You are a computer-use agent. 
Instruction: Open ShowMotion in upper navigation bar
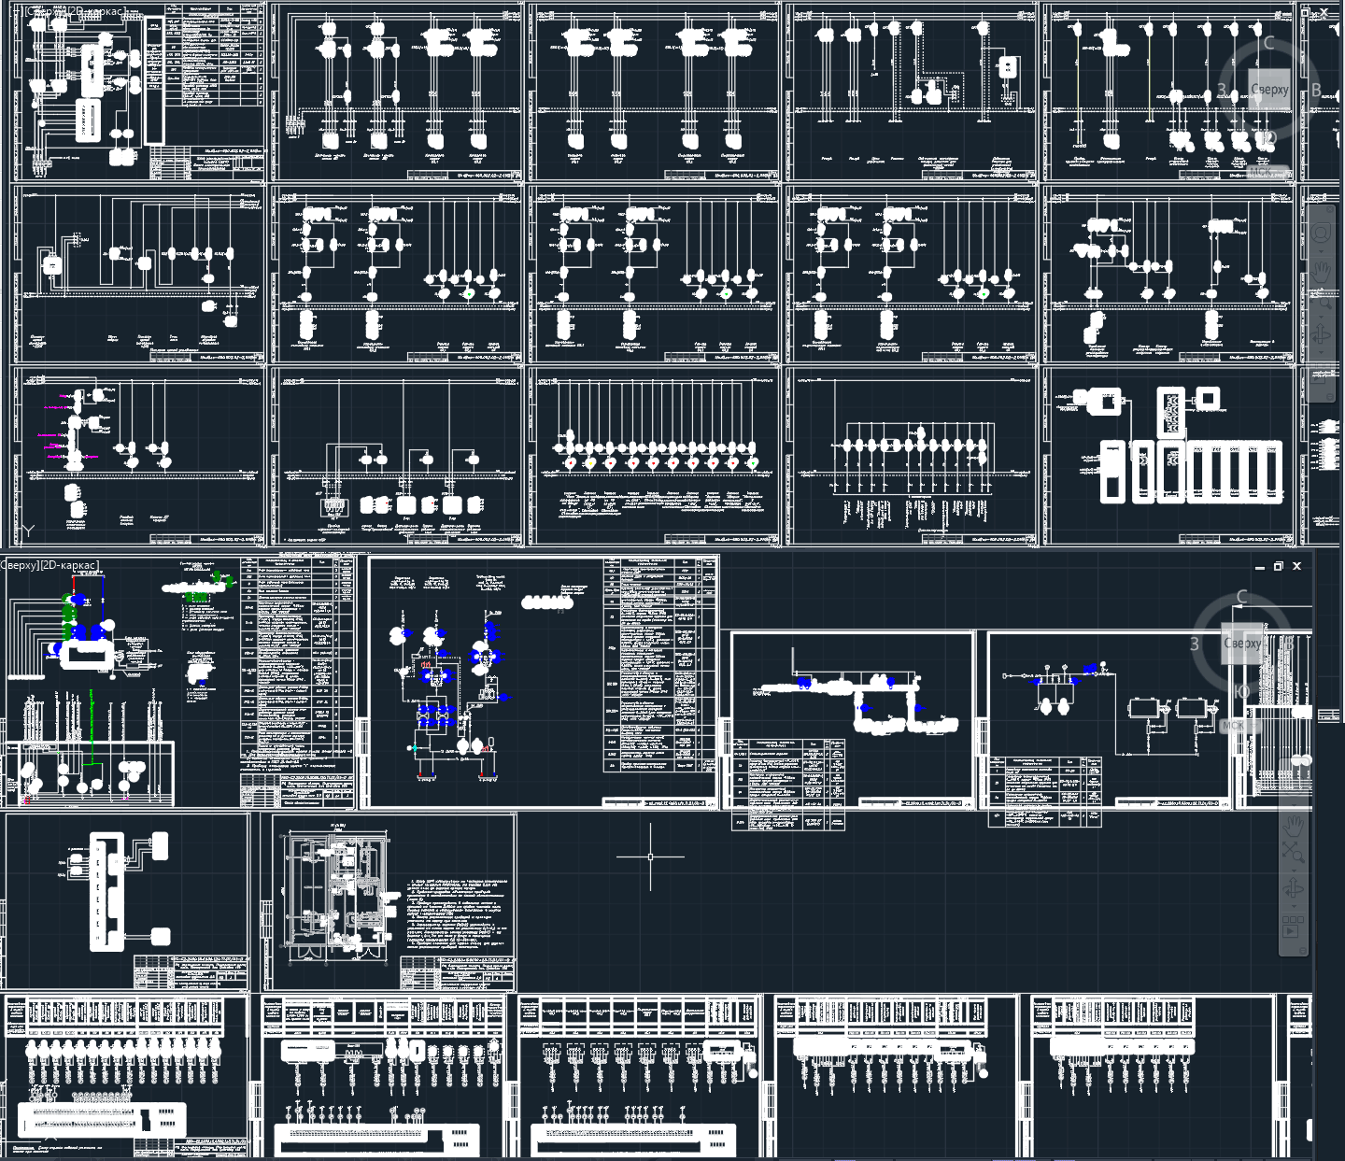pyautogui.click(x=1319, y=372)
